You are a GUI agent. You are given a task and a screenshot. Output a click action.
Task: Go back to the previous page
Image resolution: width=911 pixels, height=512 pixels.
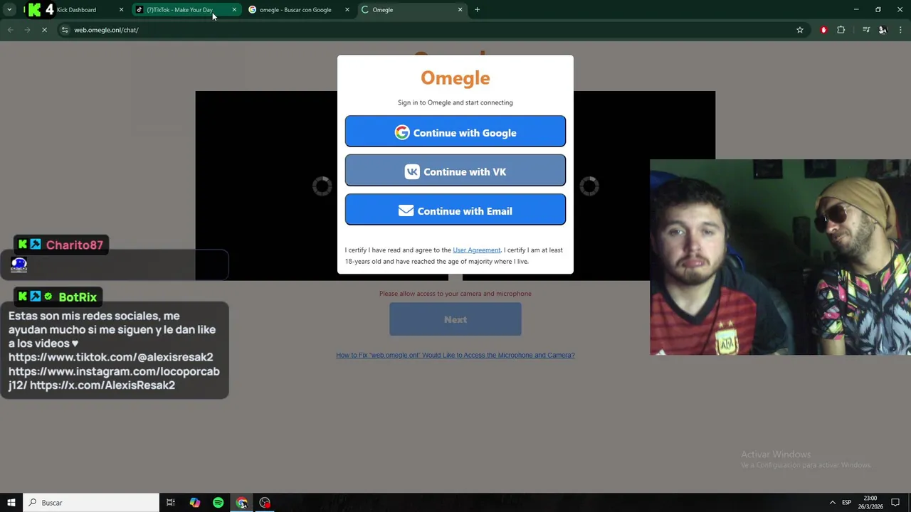(10, 30)
